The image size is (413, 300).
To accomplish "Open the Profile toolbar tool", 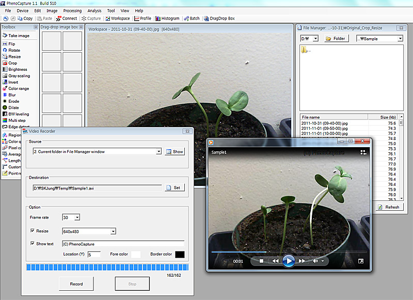I will [142, 18].
